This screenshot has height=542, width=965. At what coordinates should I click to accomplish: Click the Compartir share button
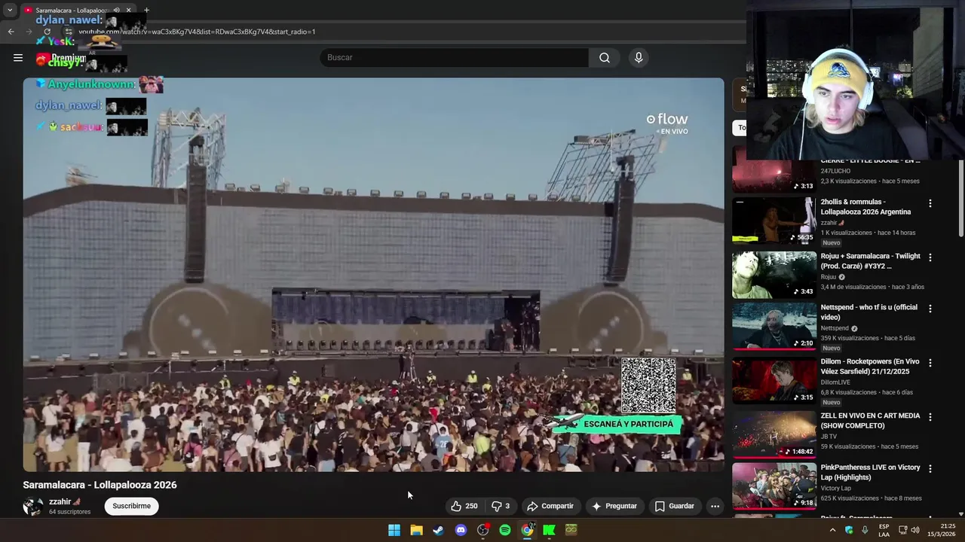click(x=550, y=506)
